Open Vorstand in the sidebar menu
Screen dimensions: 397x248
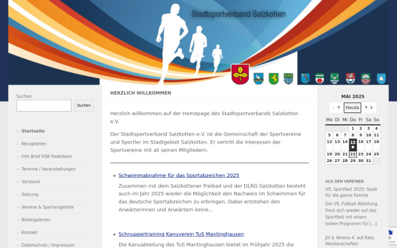pos(30,181)
